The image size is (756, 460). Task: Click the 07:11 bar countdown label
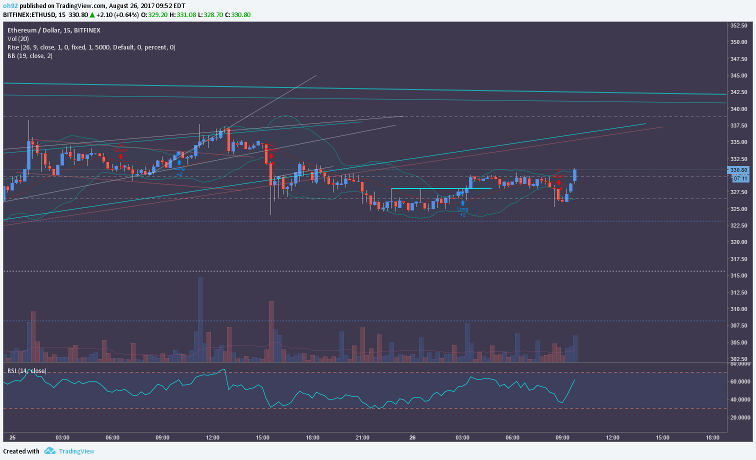[x=740, y=178]
